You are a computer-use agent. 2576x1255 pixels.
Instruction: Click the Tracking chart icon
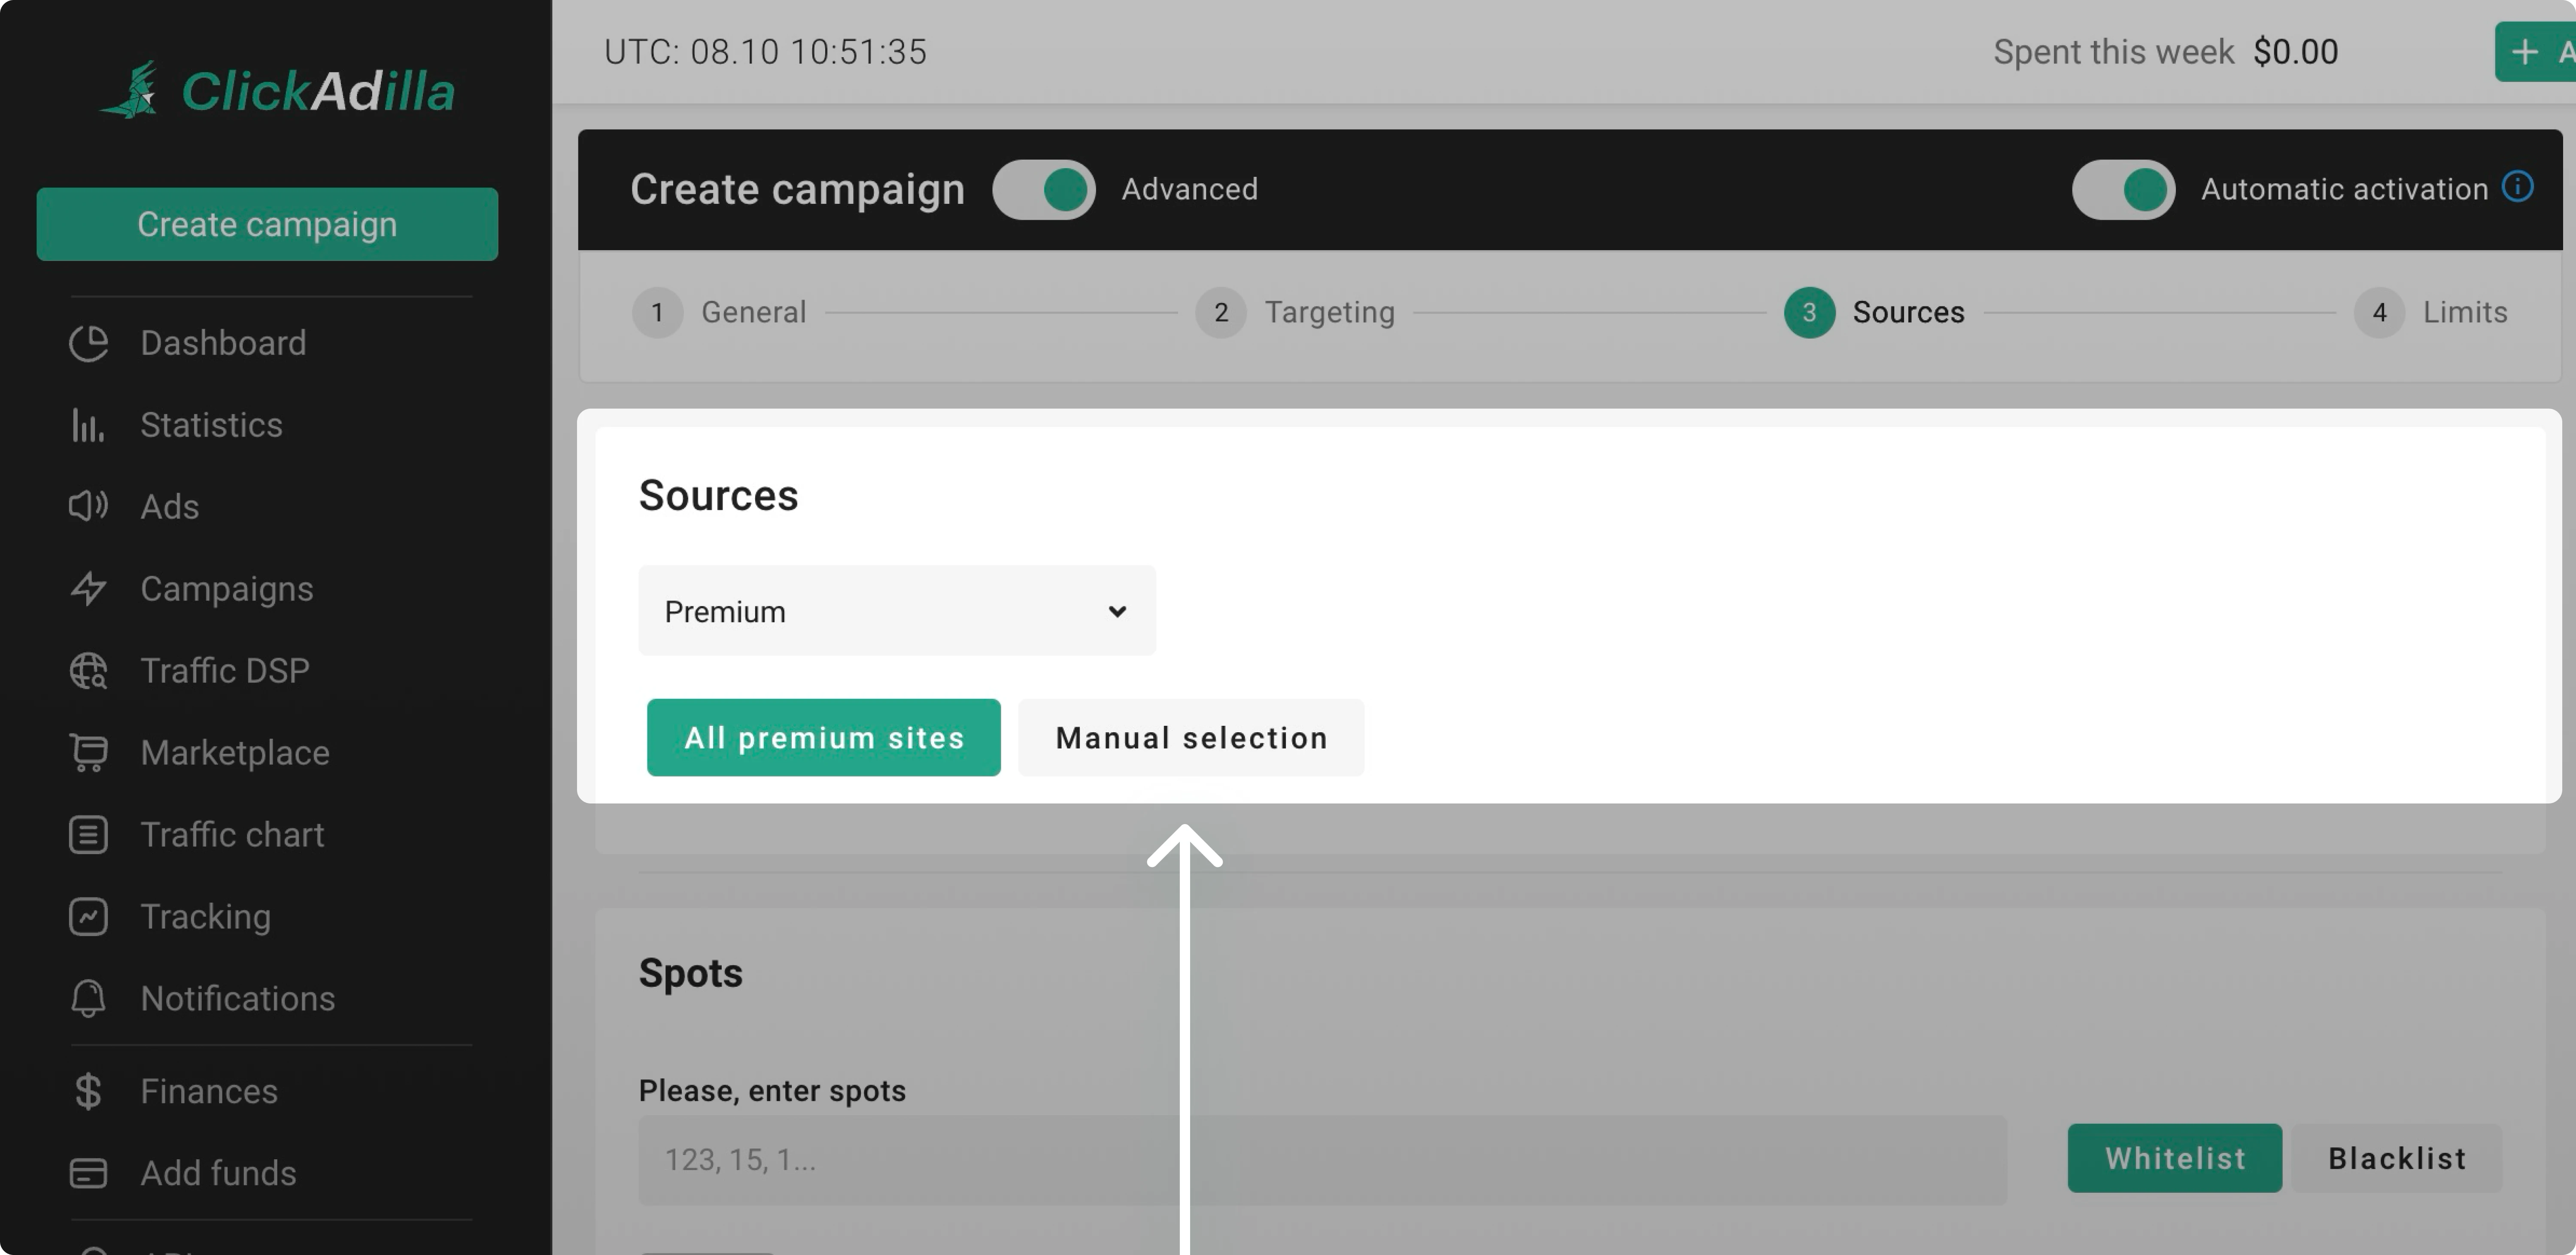click(88, 916)
